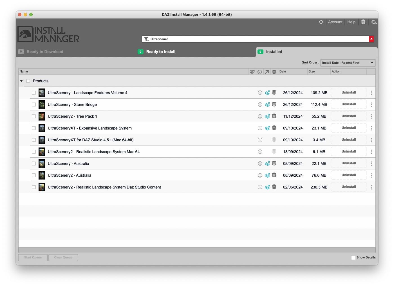
Task: Switch to the Ready to Download tab
Action: 41,52
